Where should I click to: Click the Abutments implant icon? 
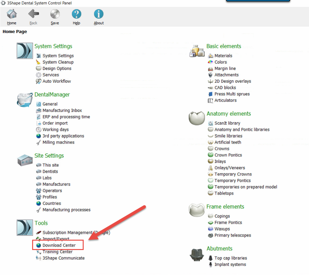[197, 254]
